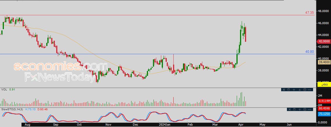Click Sep on the time axis

point(56,125)
